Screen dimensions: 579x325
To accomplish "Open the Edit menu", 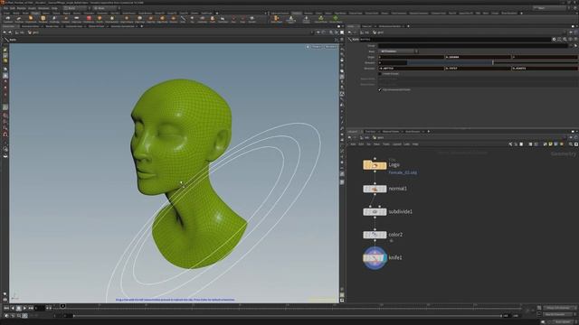I will pos(13,8).
